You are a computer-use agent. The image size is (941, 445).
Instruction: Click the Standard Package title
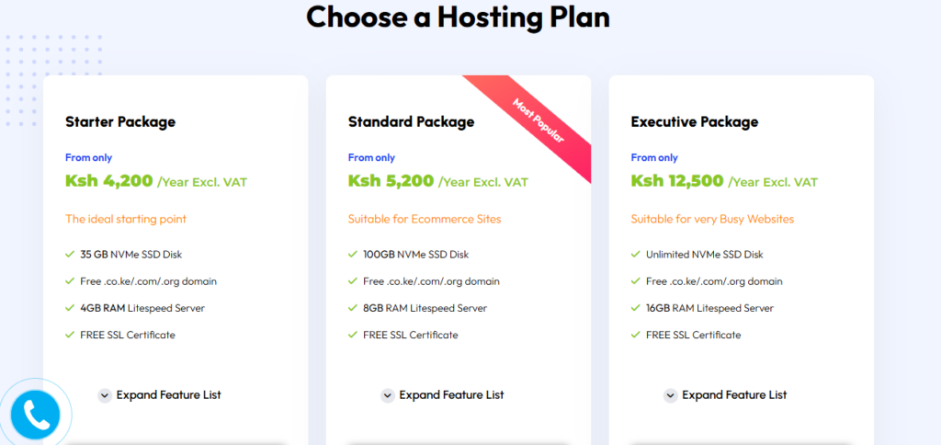pos(411,121)
